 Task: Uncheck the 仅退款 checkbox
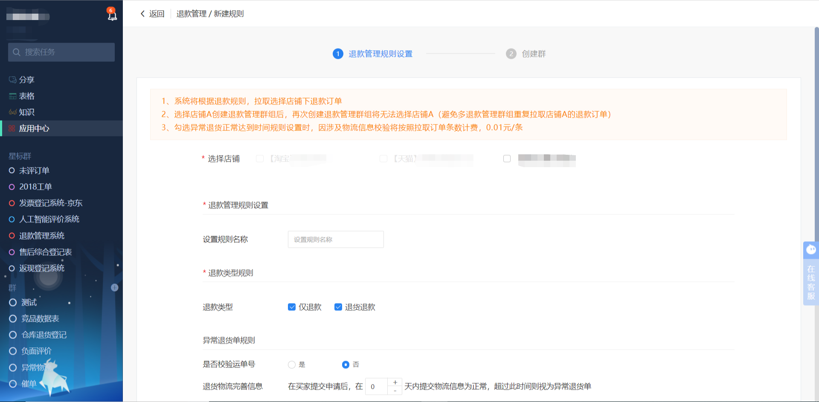pos(292,307)
